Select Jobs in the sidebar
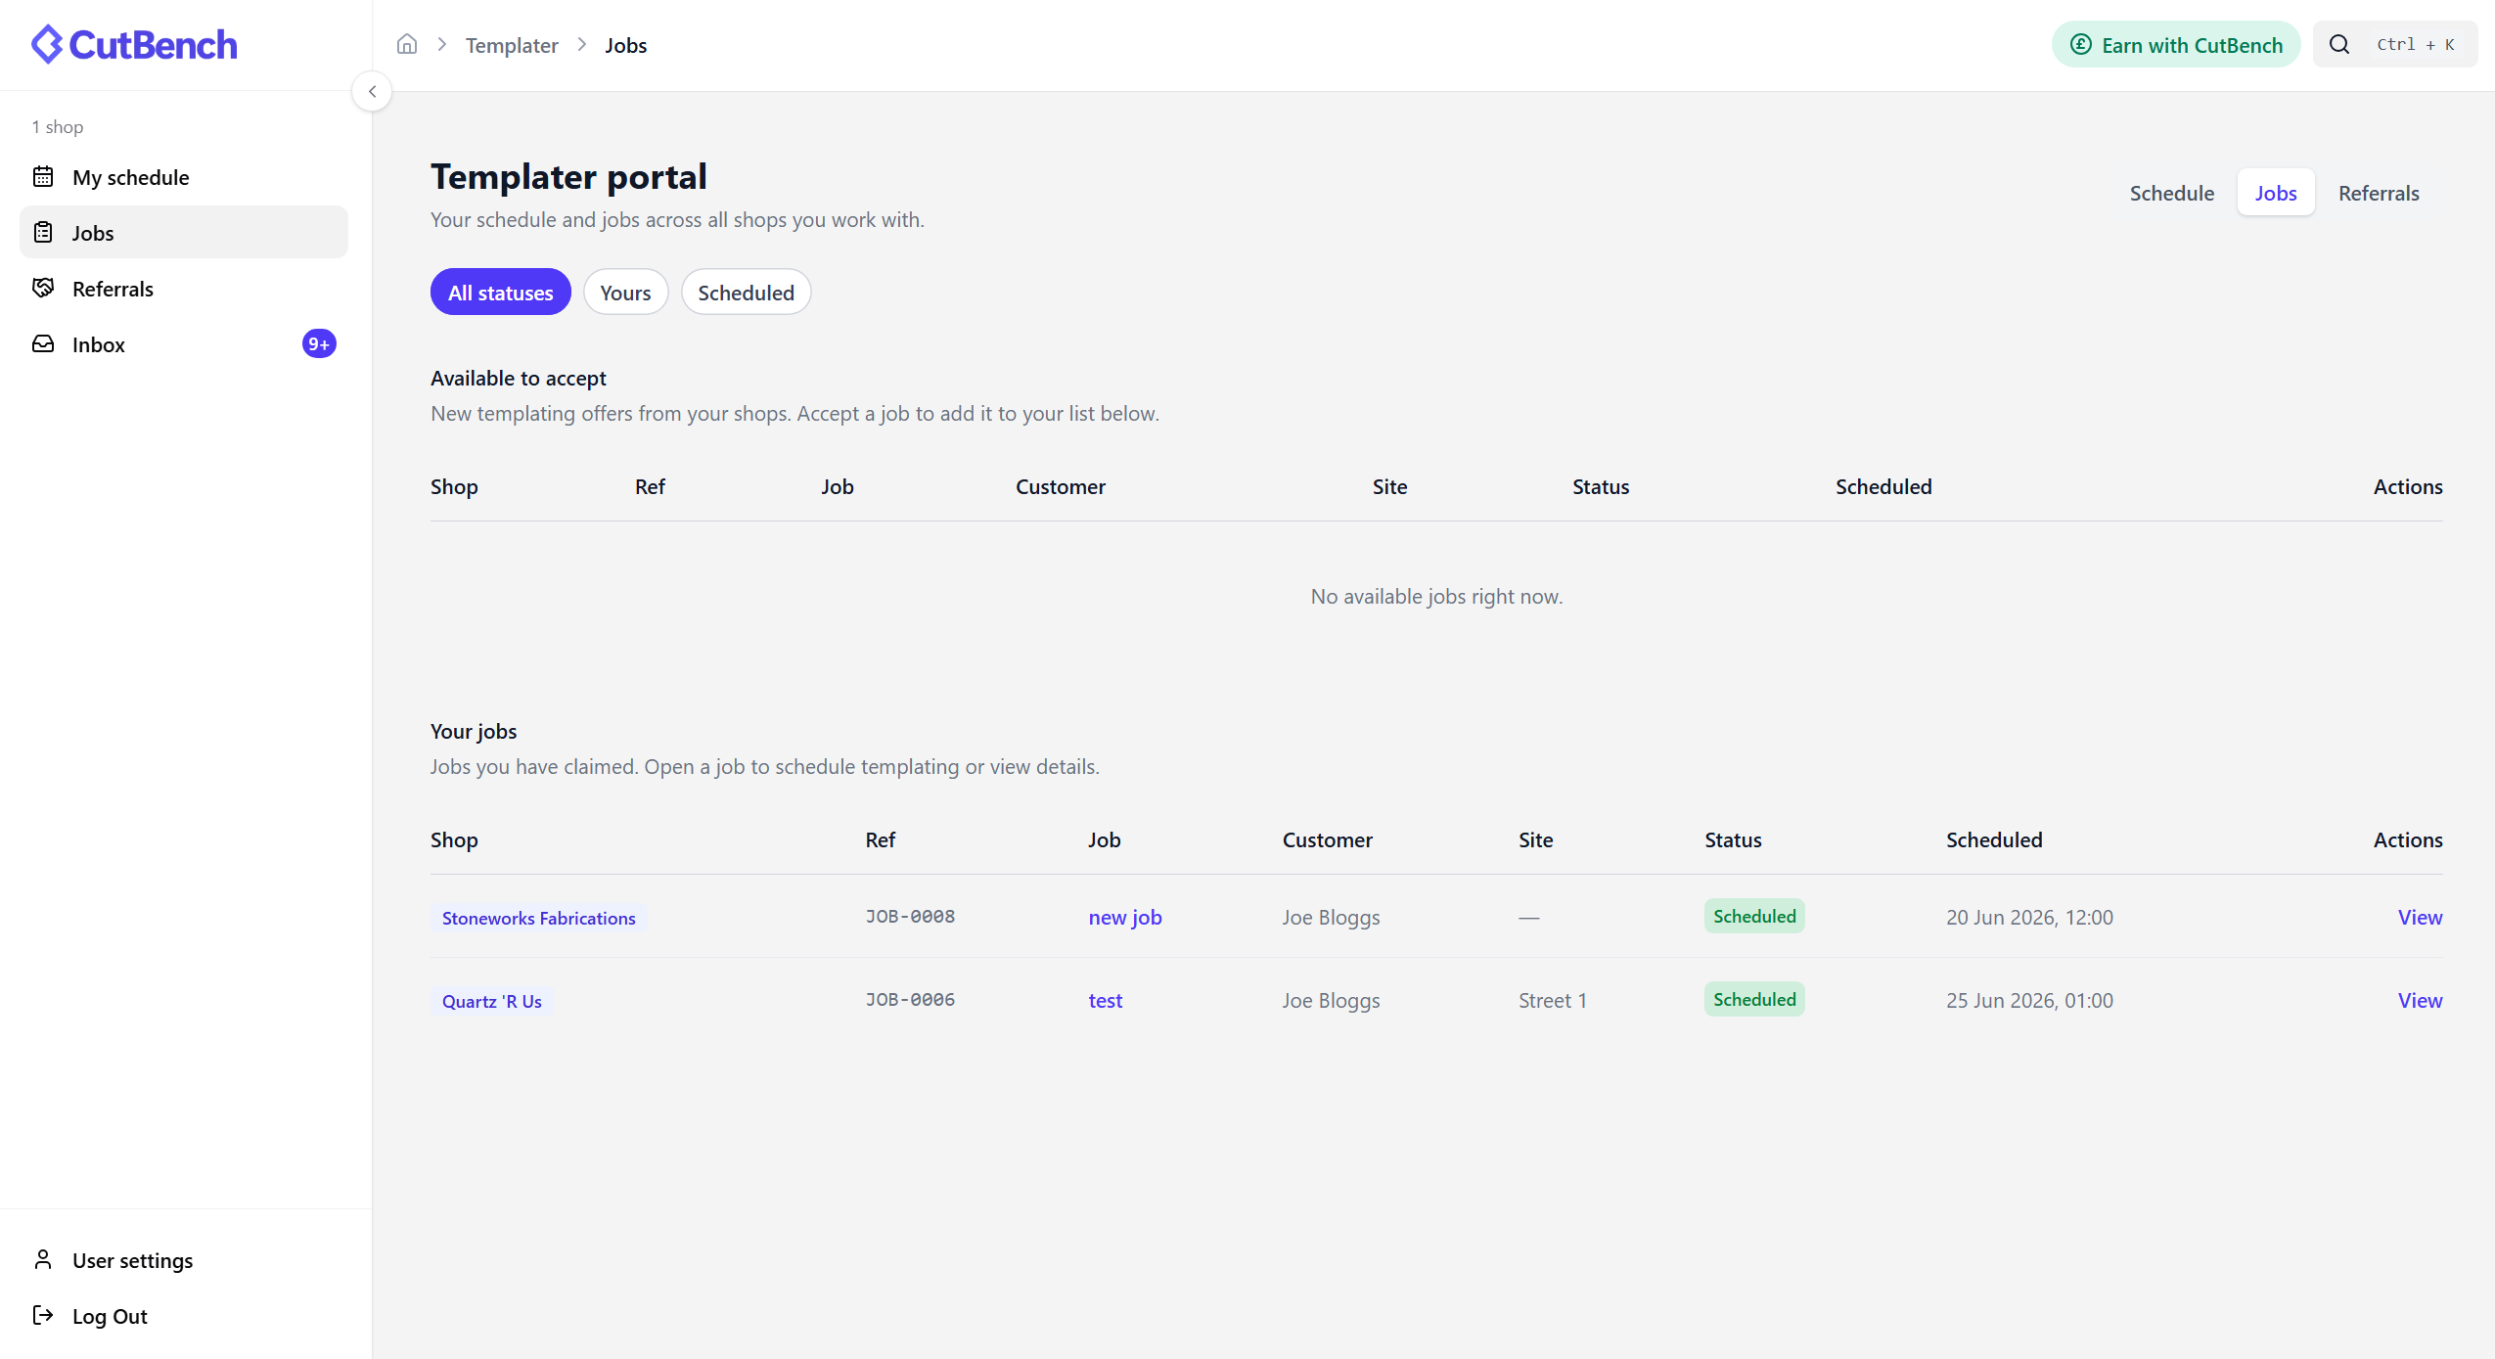Screen dimensions: 2495x1359 (x=184, y=233)
